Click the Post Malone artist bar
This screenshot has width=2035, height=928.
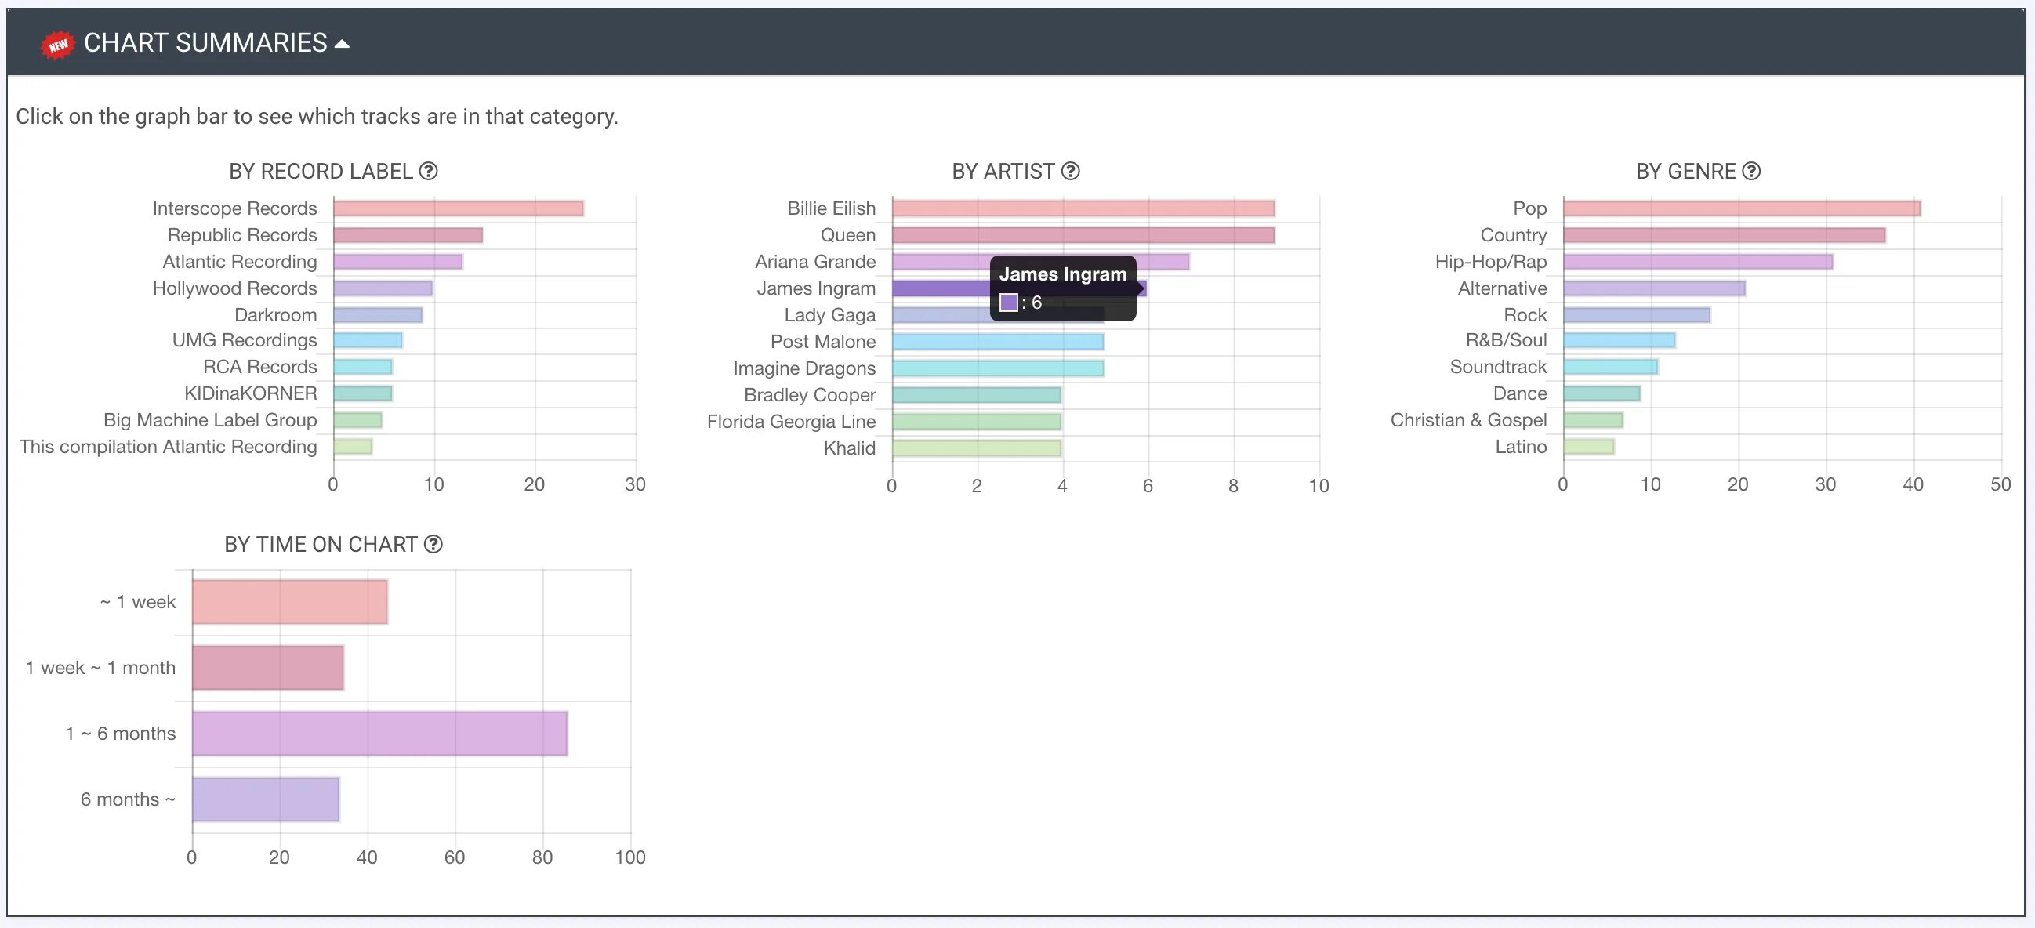[x=997, y=342]
